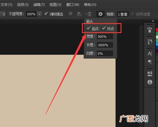158x127 pixels.
Task: Open the 滤镜(T) menu
Action: tap(39, 5)
